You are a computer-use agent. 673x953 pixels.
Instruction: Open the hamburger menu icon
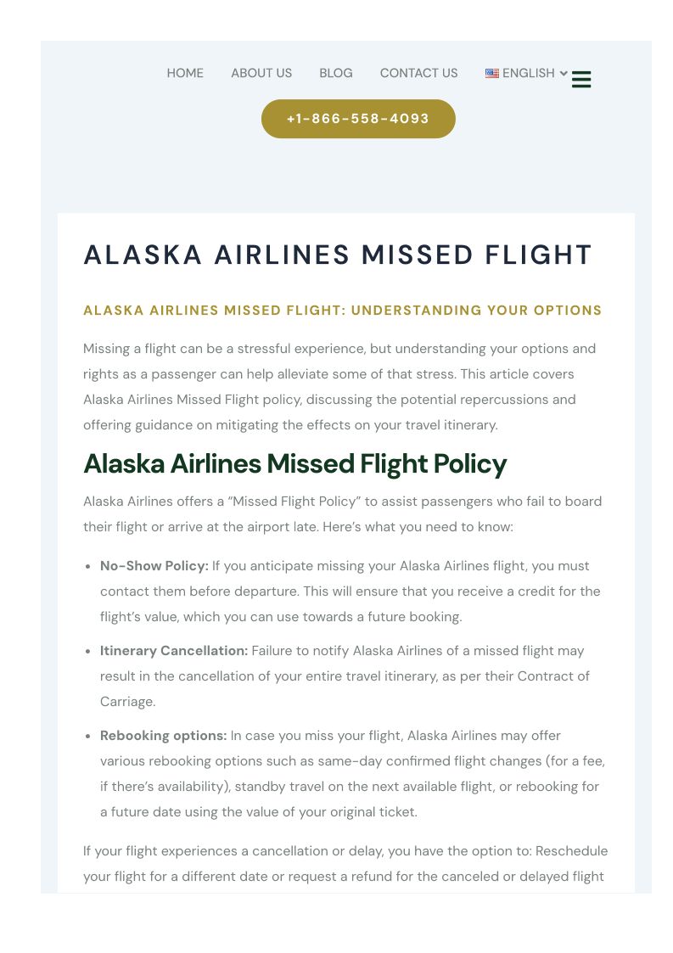(581, 80)
